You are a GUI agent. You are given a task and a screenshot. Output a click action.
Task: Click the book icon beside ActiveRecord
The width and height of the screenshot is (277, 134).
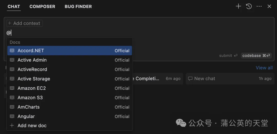tap(12, 69)
